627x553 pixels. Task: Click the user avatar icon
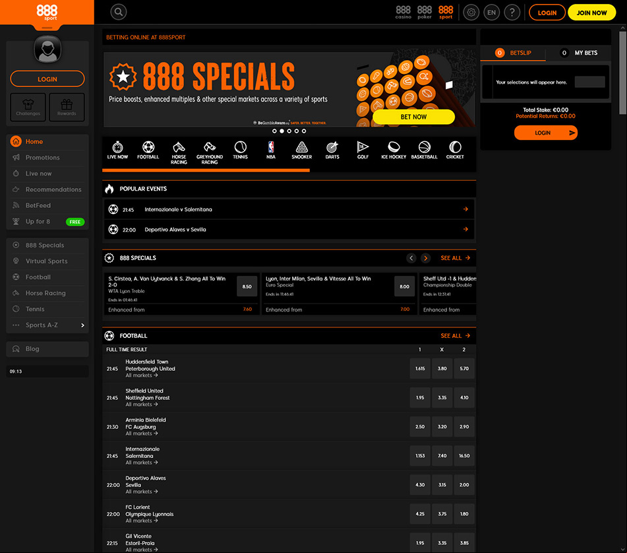[x=47, y=49]
